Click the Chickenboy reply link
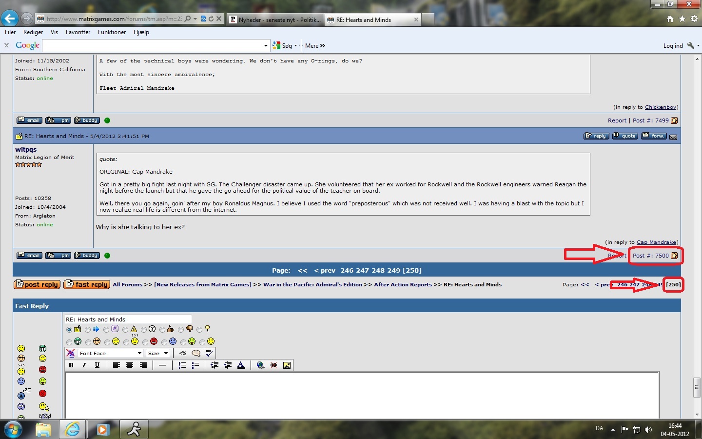Viewport: 702px width, 439px height. [x=661, y=107]
